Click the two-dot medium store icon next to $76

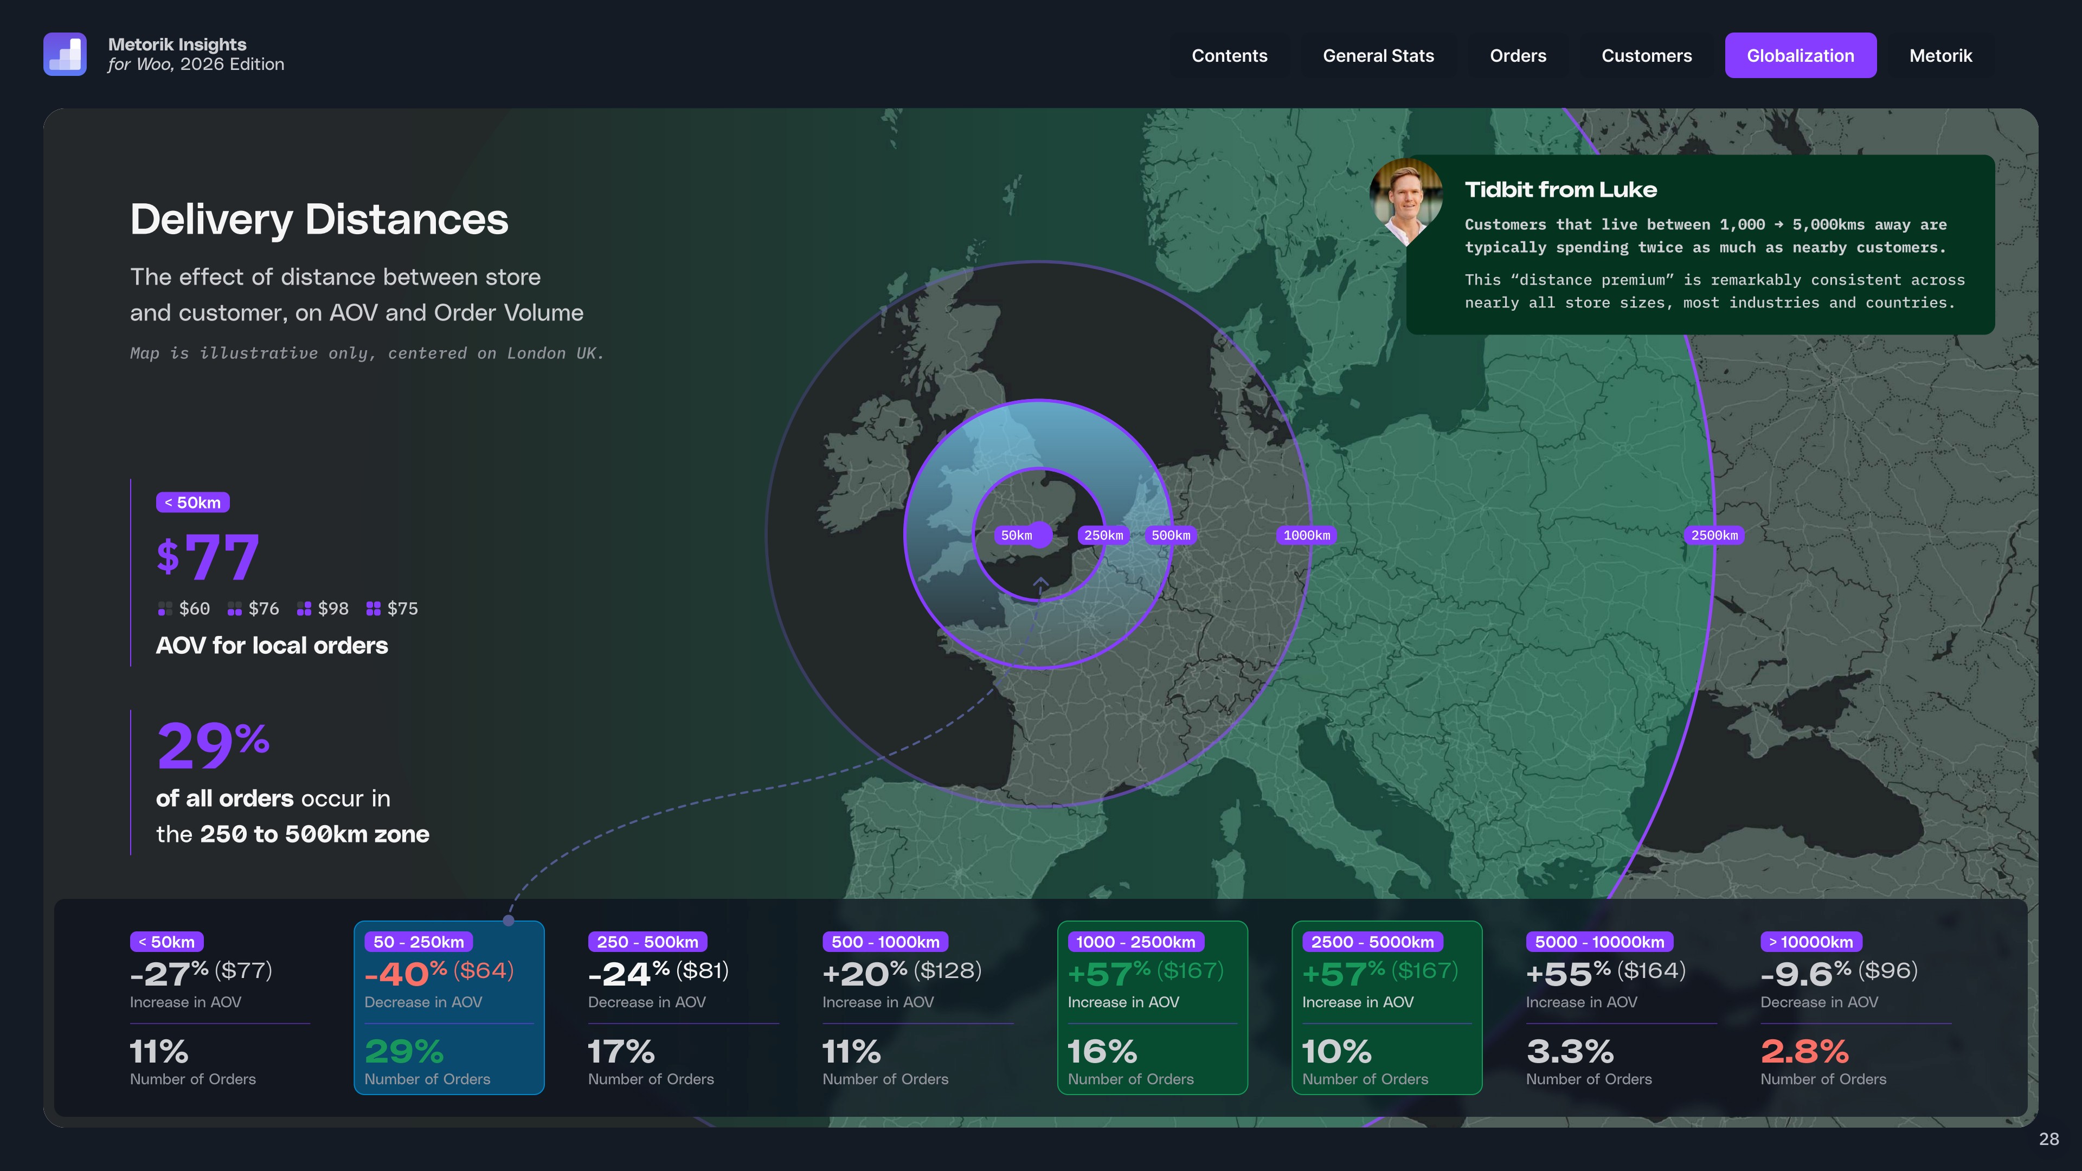tap(234, 608)
